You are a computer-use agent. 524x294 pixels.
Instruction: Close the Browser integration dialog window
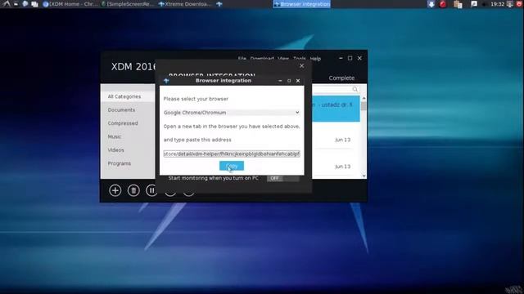(298, 81)
